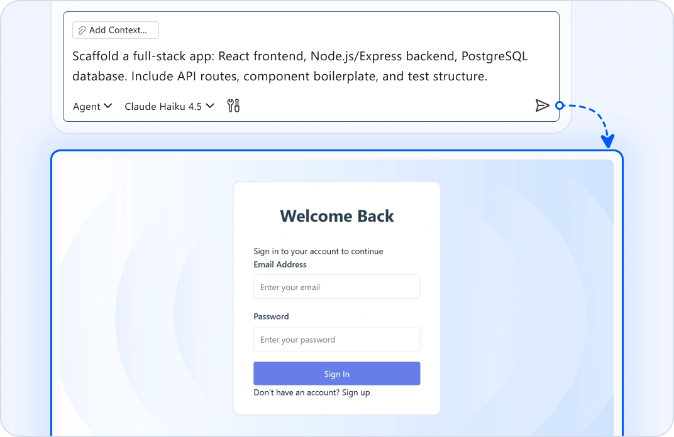Click 'Sign in to your account to continue' text

click(x=318, y=251)
